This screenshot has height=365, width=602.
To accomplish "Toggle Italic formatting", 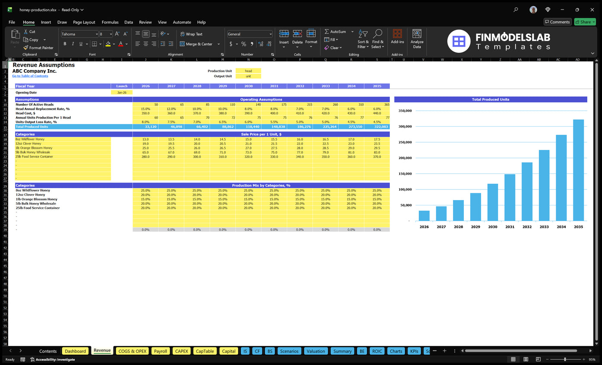I will (73, 44).
